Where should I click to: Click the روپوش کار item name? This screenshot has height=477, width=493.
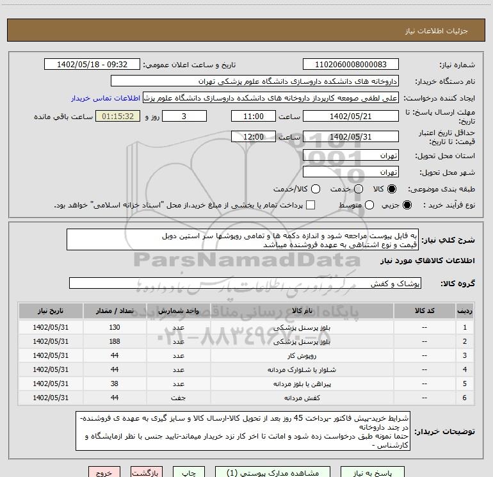click(302, 355)
